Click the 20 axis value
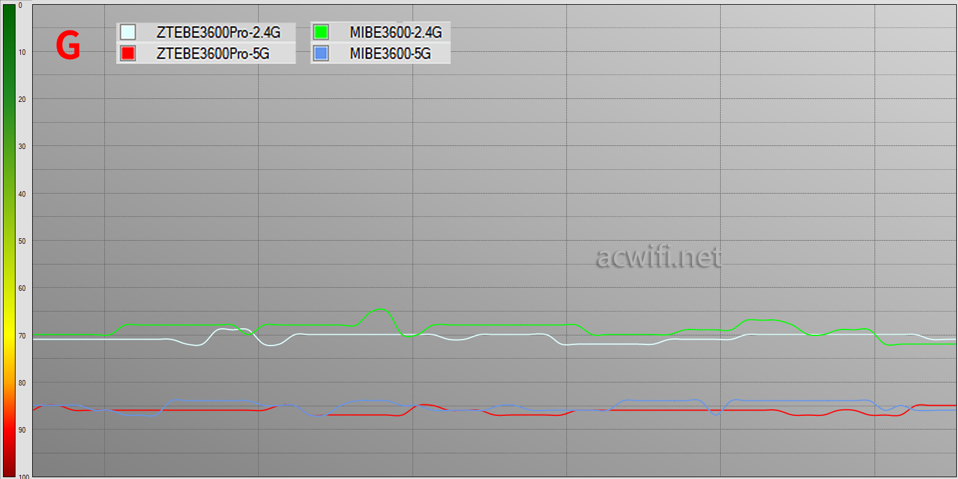The width and height of the screenshot is (958, 479). coord(22,99)
